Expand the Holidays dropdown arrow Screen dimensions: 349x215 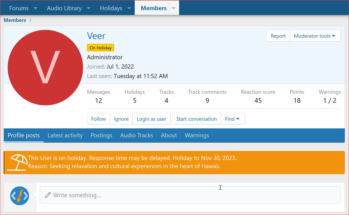pos(129,8)
